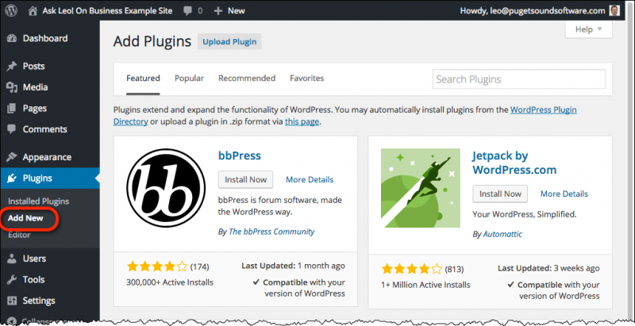Focus the Search Plugins field
Image resolution: width=635 pixels, height=326 pixels.
(x=519, y=79)
